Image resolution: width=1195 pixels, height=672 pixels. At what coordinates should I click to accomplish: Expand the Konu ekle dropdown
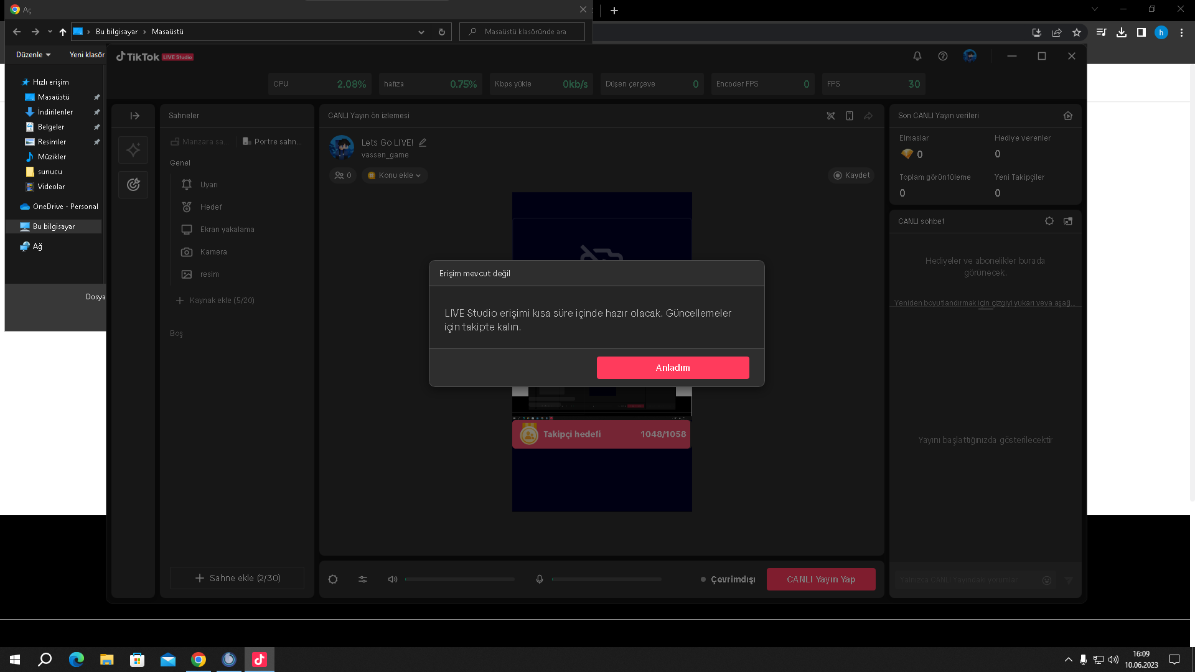point(395,175)
